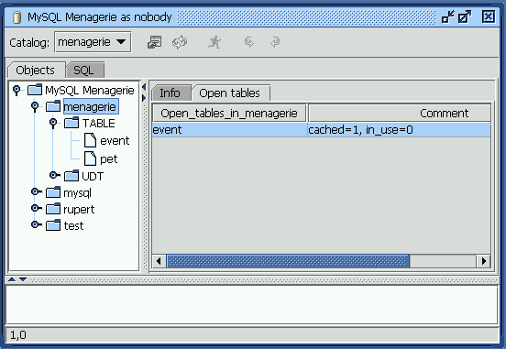Click the refresh objects toolbar icon
This screenshot has height=349, width=506.
[x=180, y=42]
